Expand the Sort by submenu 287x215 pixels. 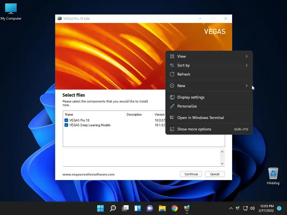[x=209, y=65]
